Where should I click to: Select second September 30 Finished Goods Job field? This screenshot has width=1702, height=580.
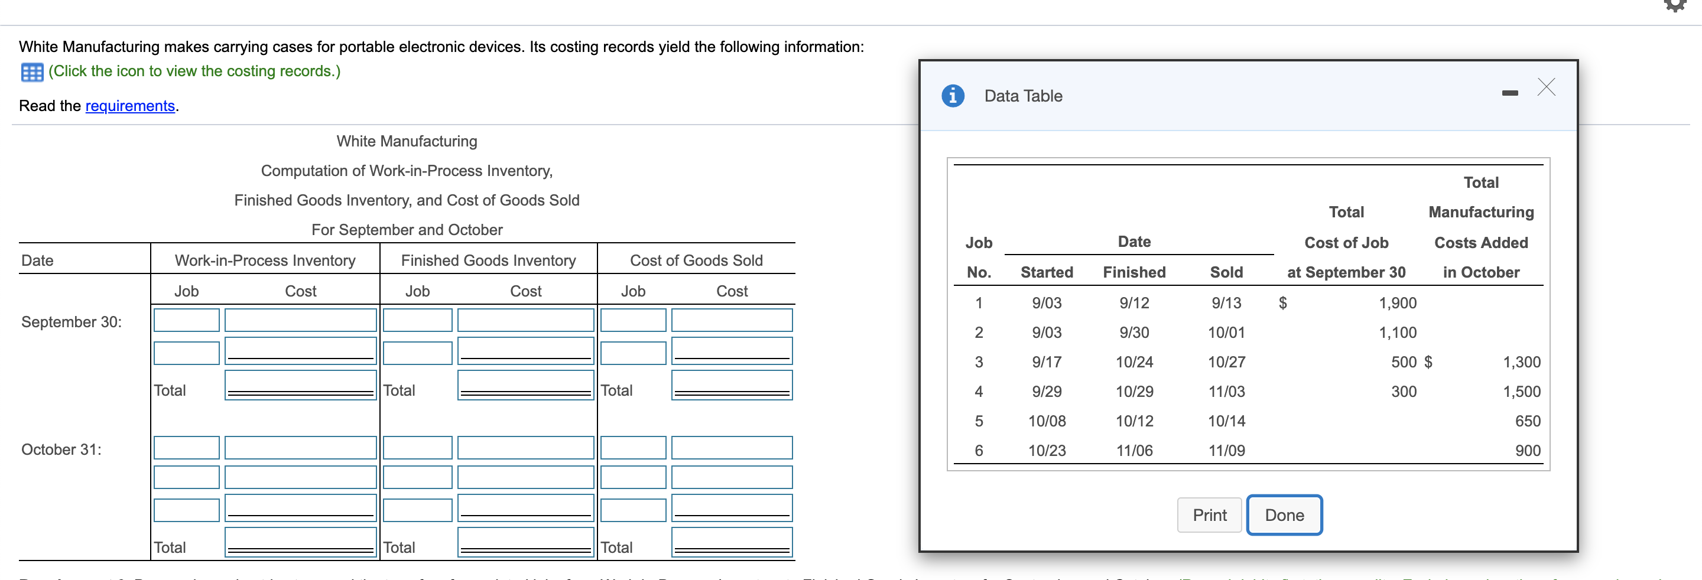coord(418,353)
